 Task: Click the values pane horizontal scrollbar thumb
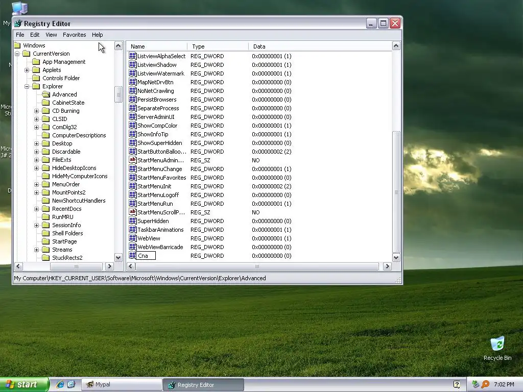click(257, 266)
